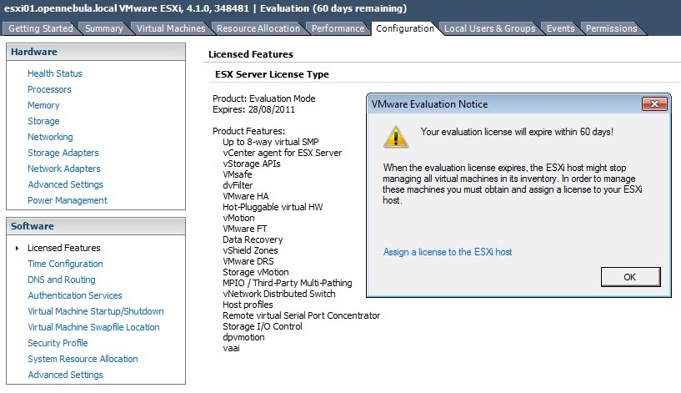Screen dimensions: 681x393
Task: Click the vStorage APIs feature line
Action: tap(252, 164)
